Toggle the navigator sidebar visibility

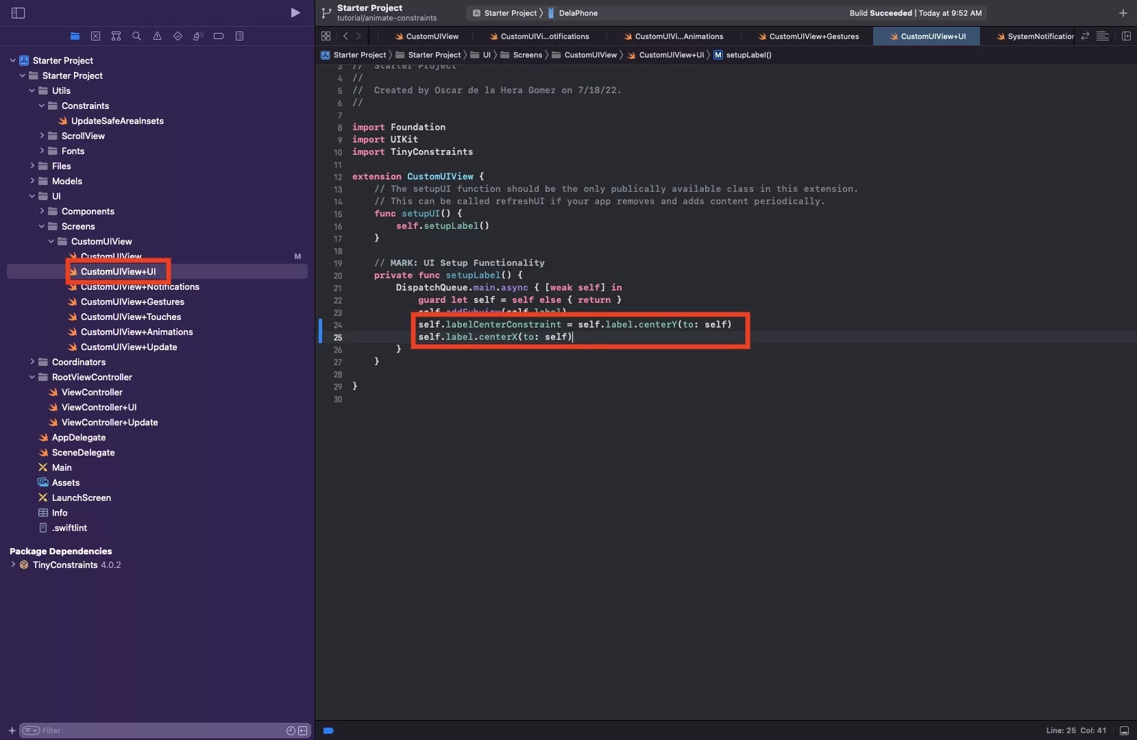[19, 13]
